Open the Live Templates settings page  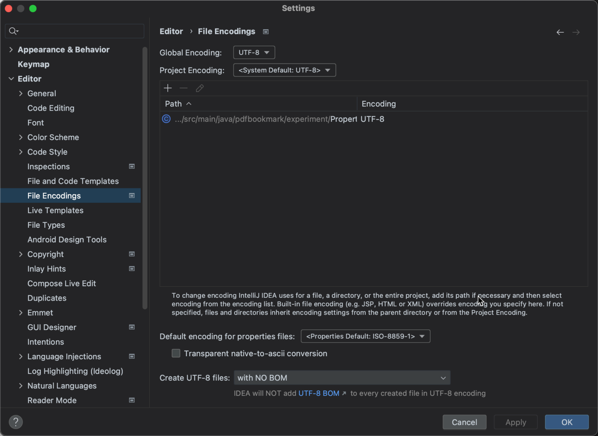pos(55,210)
